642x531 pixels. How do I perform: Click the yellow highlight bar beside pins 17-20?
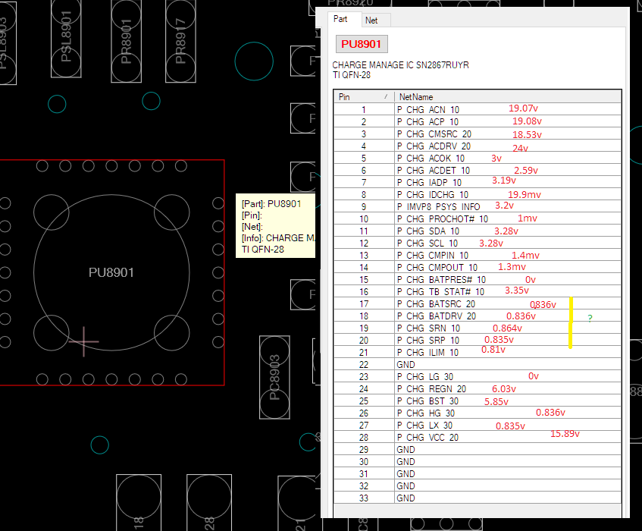click(570, 322)
